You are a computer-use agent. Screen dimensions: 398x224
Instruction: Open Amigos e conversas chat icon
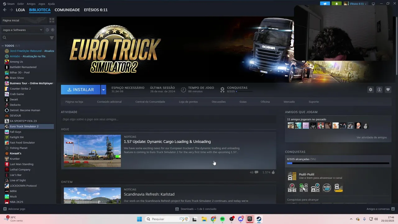(393, 209)
